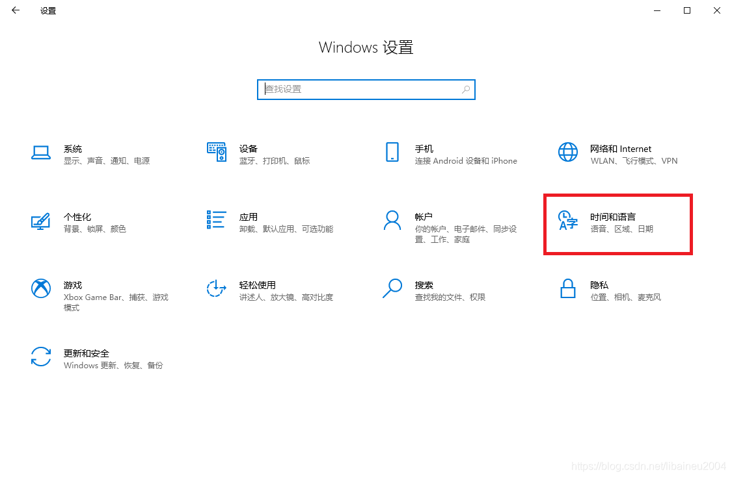Click description 讲述人、放大镜、高对比度
This screenshot has height=478, width=732.
(286, 297)
